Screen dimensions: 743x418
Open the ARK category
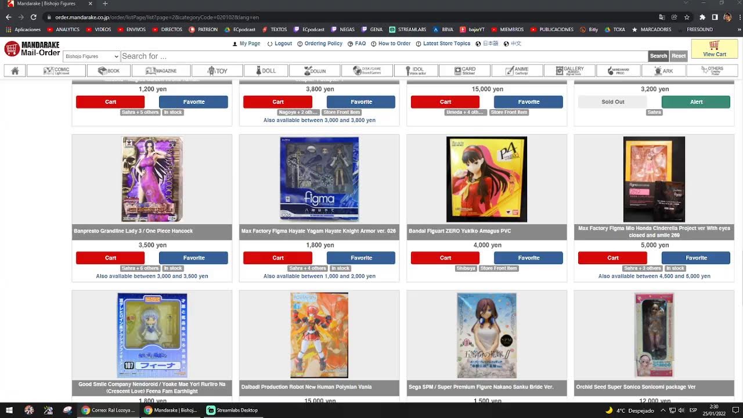(x=663, y=71)
